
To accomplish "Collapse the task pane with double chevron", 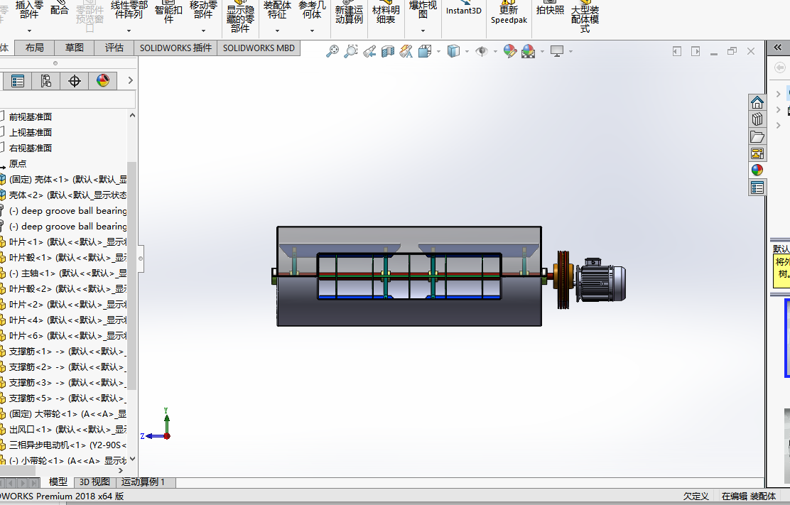I will click(x=778, y=48).
